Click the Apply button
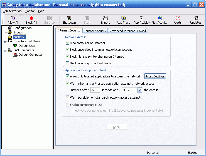The height and width of the screenshot is (156, 206). click(x=117, y=127)
